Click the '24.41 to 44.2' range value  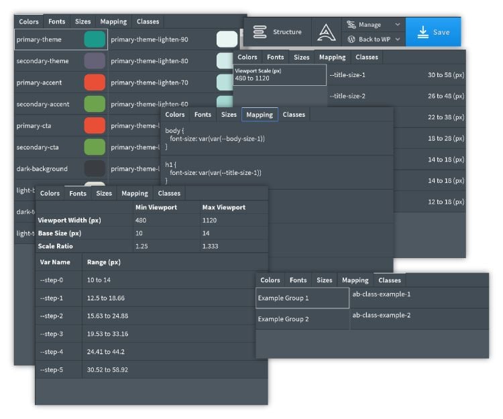coord(105,352)
